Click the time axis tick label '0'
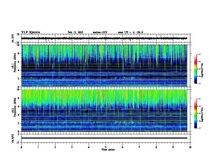Image resolution: width=214 pixels, height=165 pixels. click(21, 147)
